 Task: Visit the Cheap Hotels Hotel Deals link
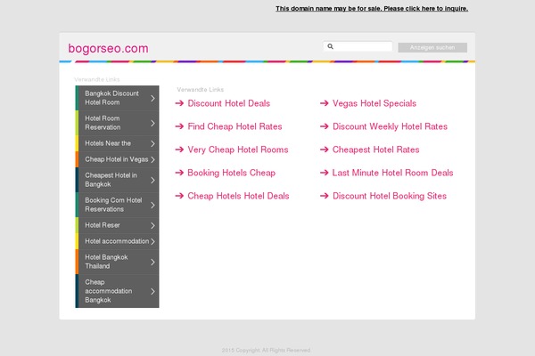(238, 196)
